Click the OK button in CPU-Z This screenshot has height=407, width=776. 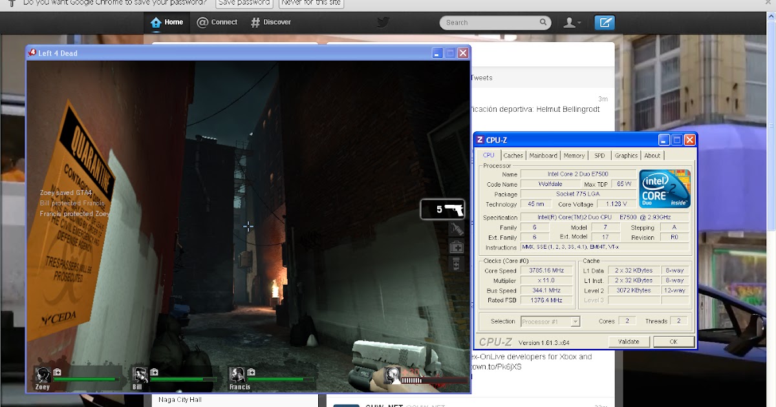coord(673,342)
